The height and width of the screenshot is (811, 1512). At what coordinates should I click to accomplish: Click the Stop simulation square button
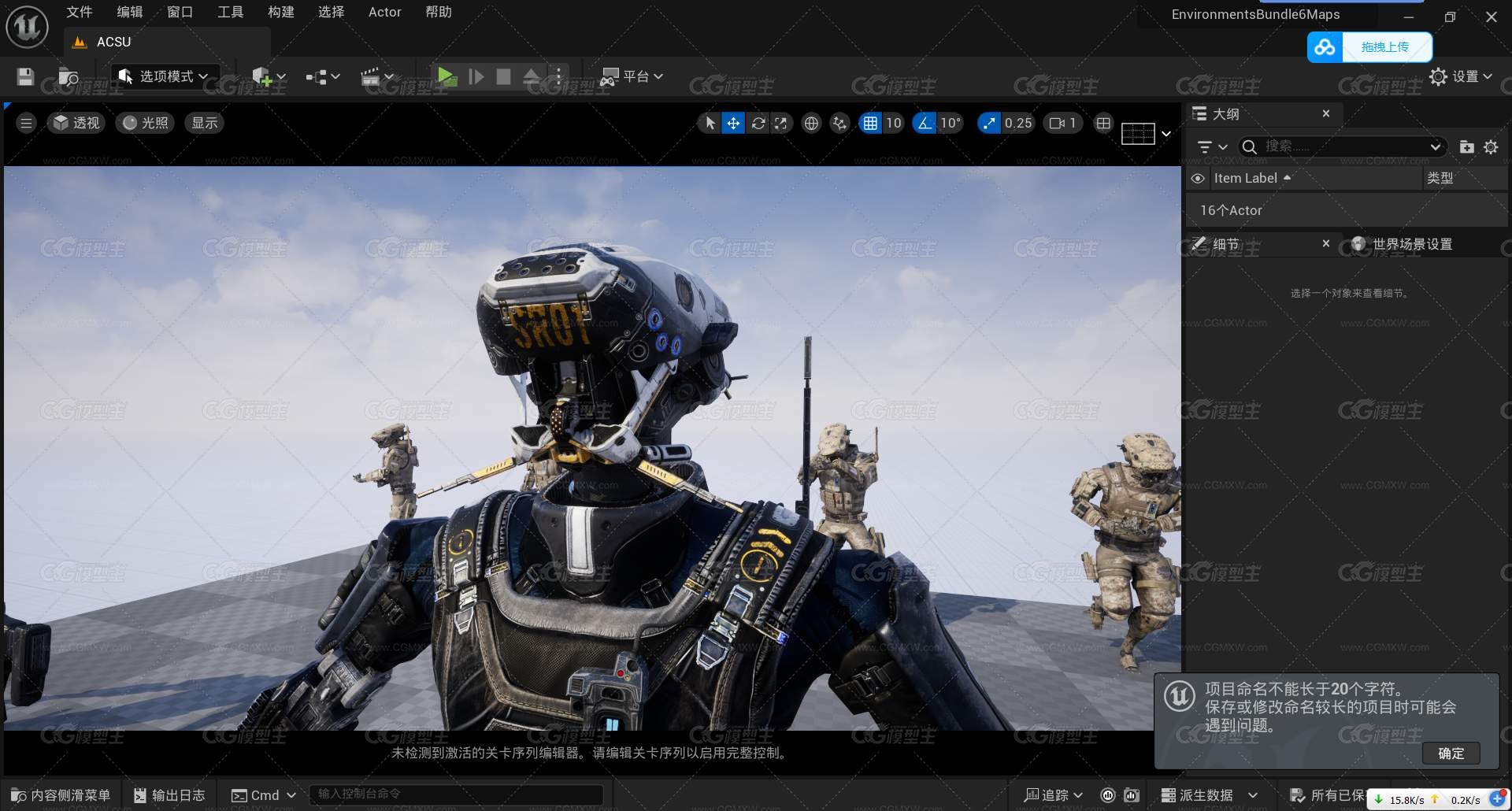tap(503, 76)
